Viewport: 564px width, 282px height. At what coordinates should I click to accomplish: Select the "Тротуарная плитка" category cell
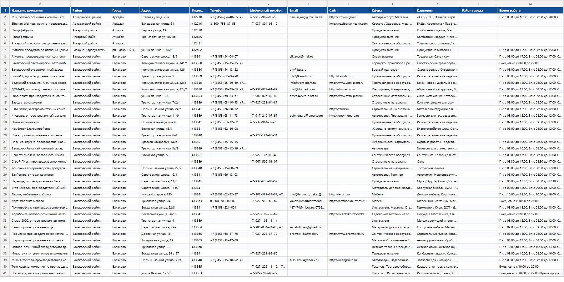pyautogui.click(x=437, y=168)
